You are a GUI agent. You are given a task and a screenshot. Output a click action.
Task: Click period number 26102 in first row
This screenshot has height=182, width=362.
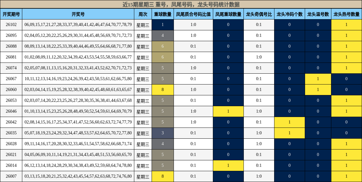click(11, 24)
